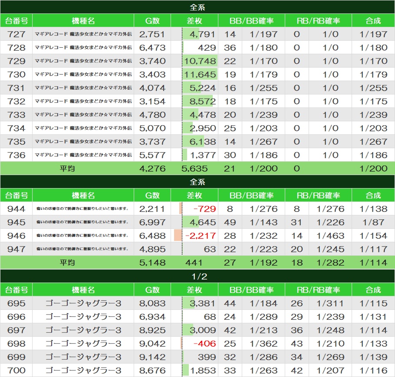Click the RB確率 value 1/311

tap(330, 304)
